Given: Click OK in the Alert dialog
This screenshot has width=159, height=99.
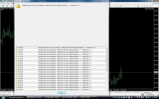Looking at the screenshot, I should (x=62, y=93).
